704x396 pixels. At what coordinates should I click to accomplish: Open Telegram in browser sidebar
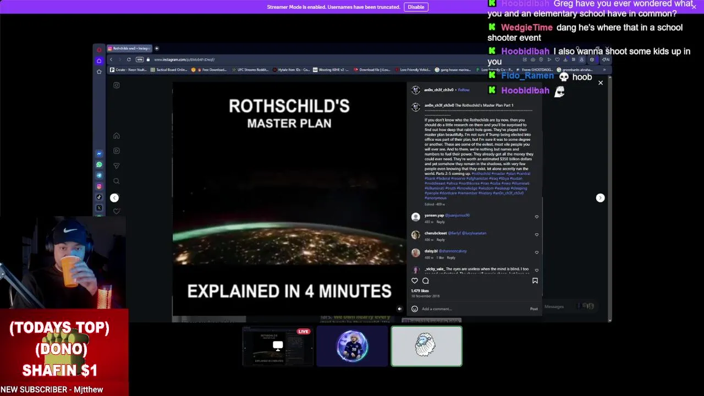pyautogui.click(x=99, y=175)
